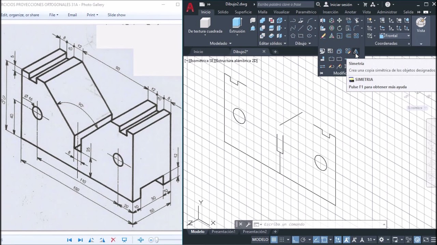Expand the Dibujo panel dropdown
The image size is (437, 245).
310,44
